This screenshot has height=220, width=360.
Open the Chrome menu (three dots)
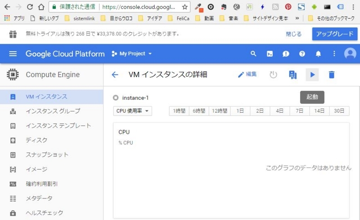pos(353,7)
